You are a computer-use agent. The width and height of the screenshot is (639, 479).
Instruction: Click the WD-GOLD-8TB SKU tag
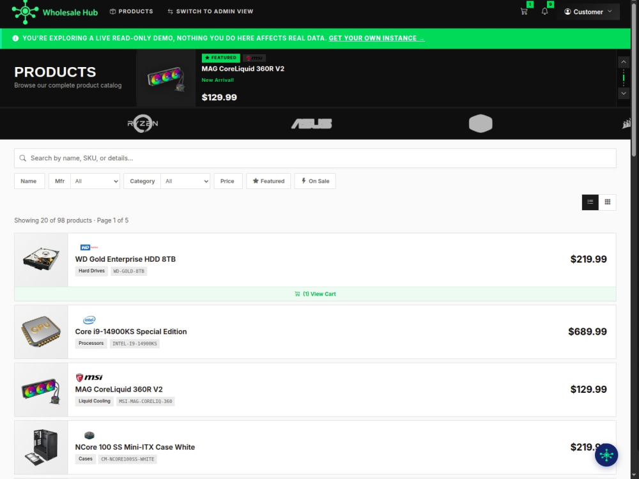coord(129,271)
